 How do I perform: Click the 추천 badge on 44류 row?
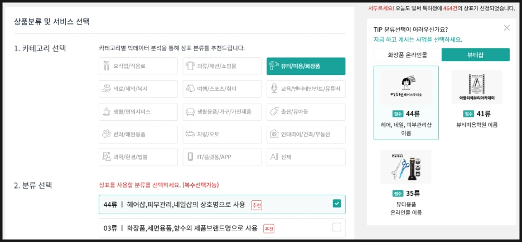[x=257, y=205]
